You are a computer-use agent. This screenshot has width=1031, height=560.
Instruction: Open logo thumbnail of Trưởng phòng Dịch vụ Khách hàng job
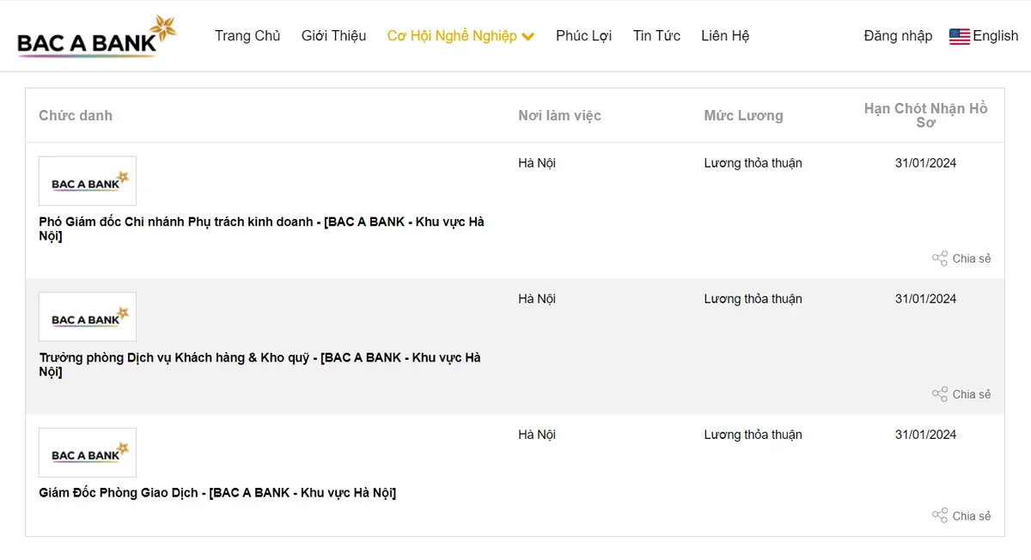88,317
